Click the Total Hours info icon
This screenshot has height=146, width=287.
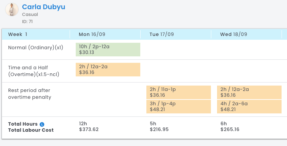[42, 124]
